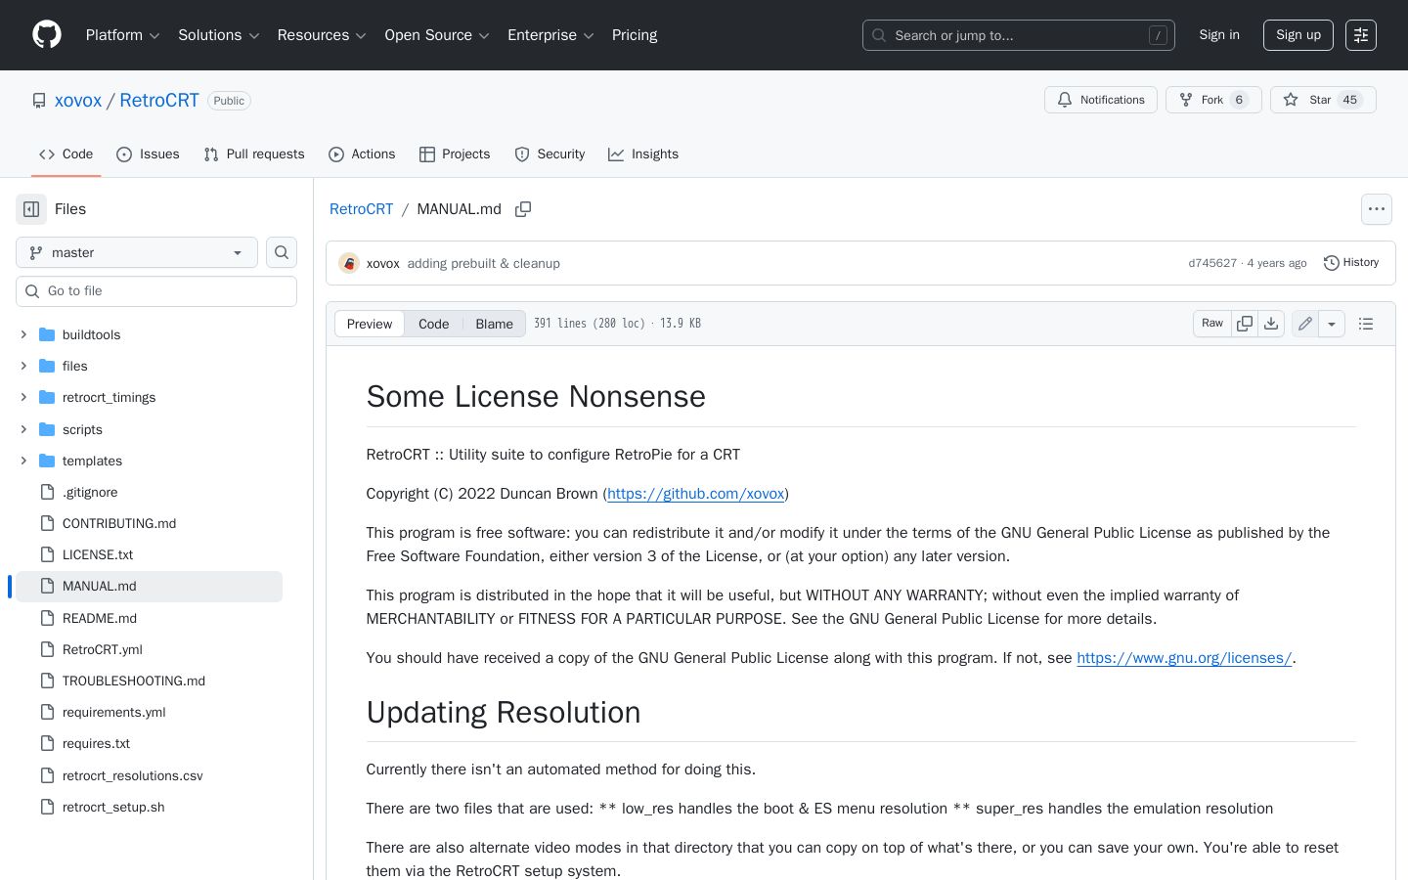Viewport: 1408px width, 880px height.
Task: Expand the templates folder
Action: tap(23, 461)
